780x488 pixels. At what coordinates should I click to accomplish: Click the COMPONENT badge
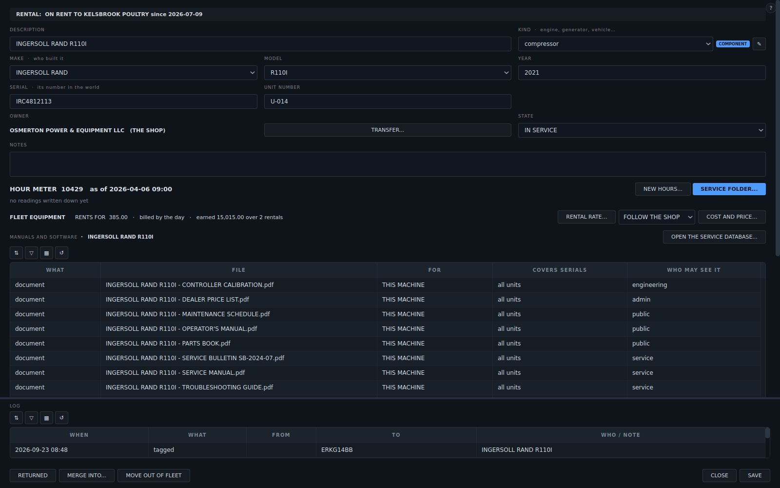[733, 44]
